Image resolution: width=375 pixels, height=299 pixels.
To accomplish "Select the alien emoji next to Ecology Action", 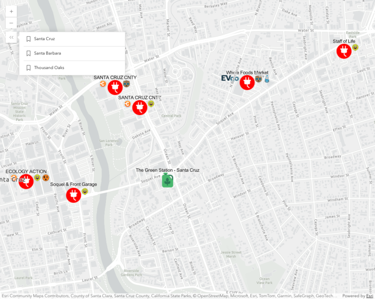I will pyautogui.click(x=37, y=178).
